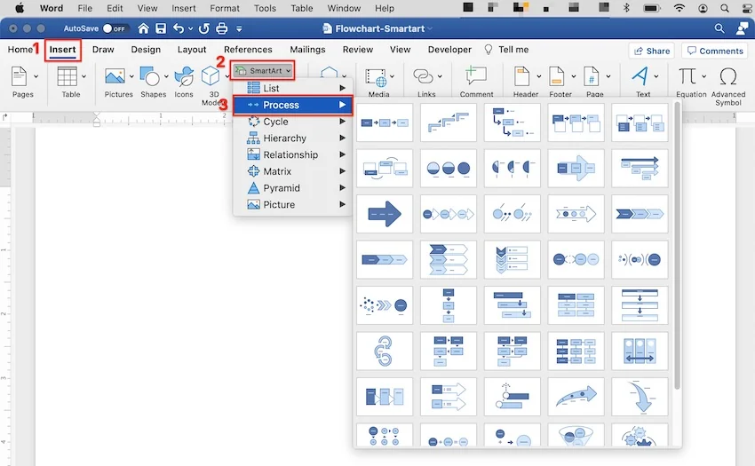The image size is (755, 466).
Task: Select the Picture SmartArt category
Action: (293, 205)
